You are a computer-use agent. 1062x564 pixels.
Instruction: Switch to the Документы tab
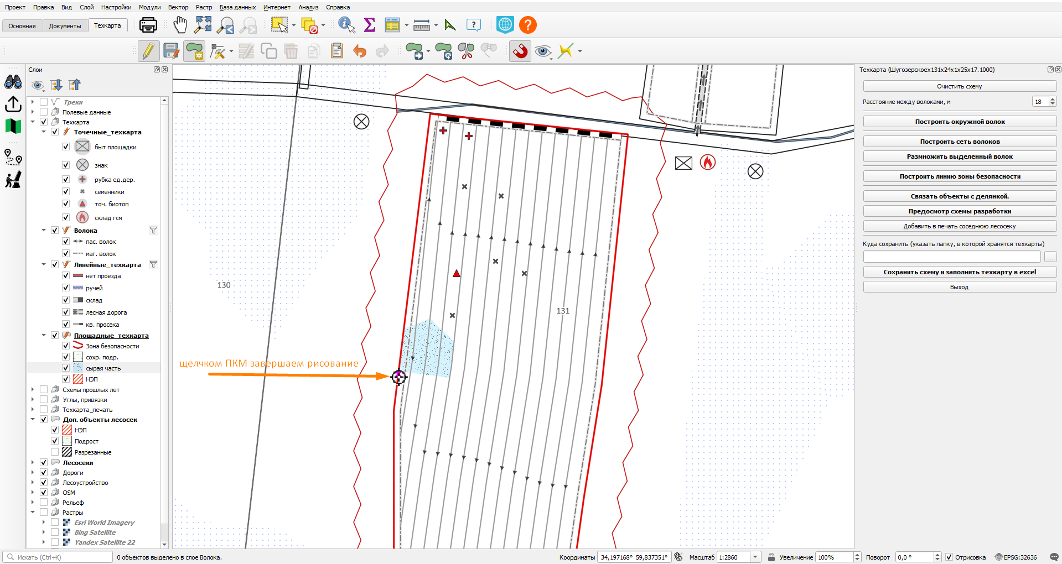(x=65, y=26)
